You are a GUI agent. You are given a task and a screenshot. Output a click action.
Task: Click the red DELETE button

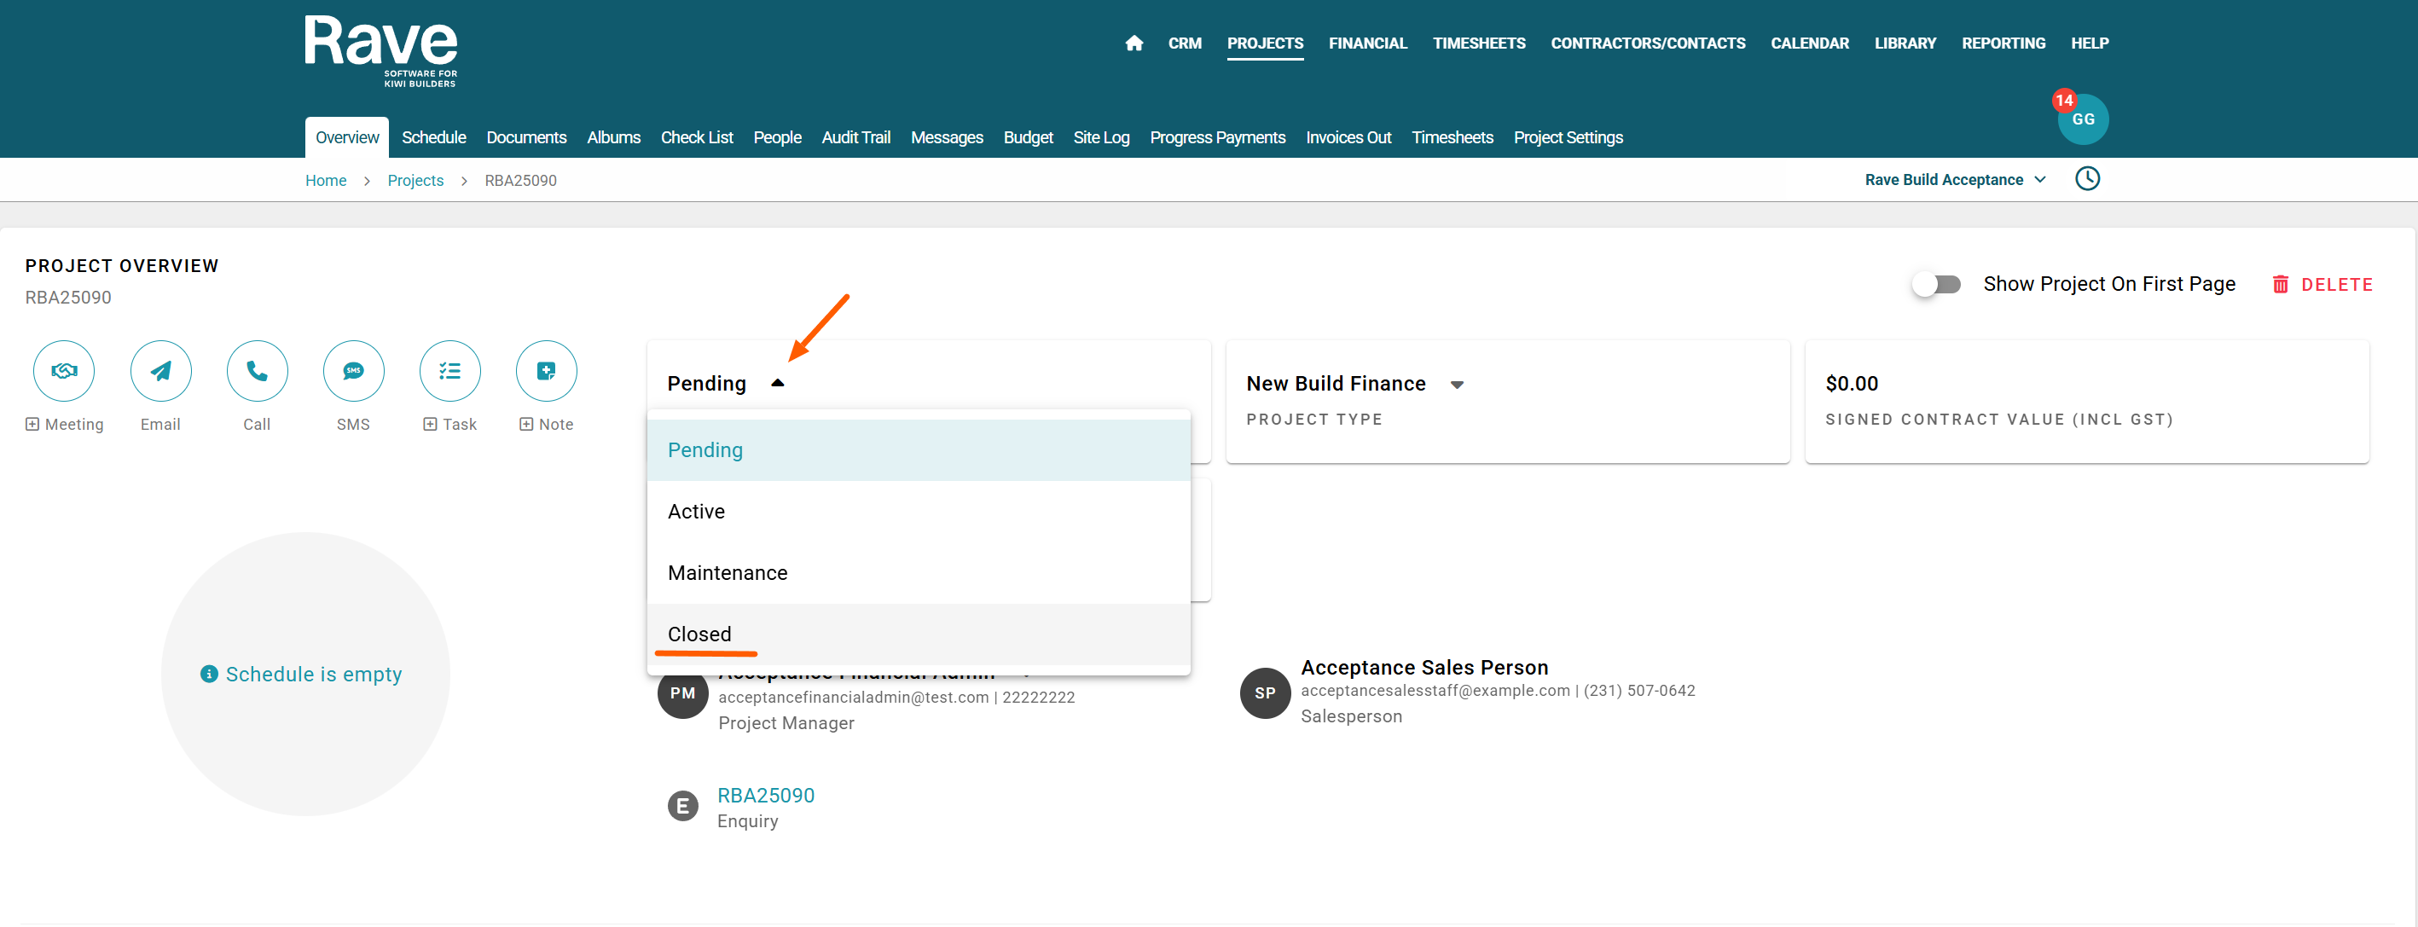click(x=2322, y=284)
